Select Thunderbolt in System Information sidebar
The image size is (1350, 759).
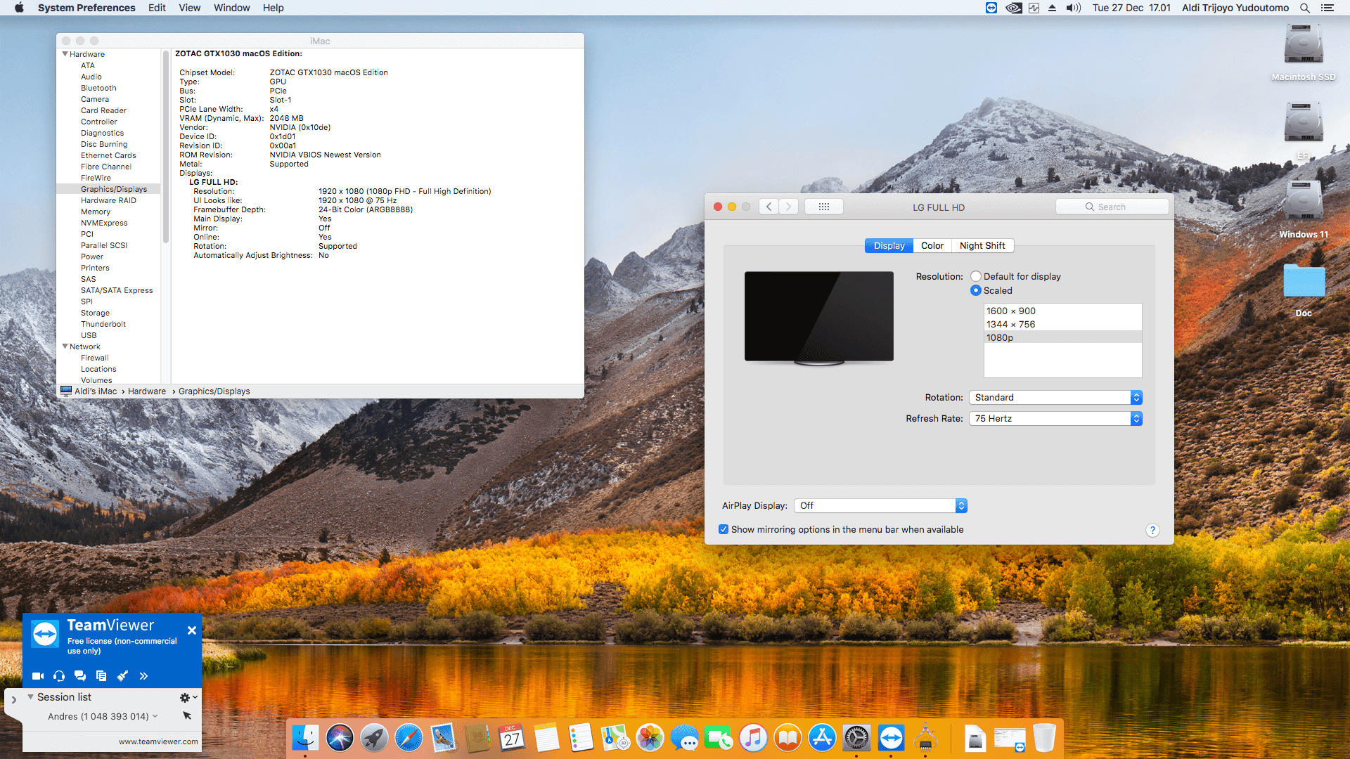tap(103, 324)
